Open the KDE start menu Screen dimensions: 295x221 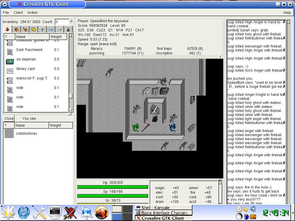click(x=8, y=213)
